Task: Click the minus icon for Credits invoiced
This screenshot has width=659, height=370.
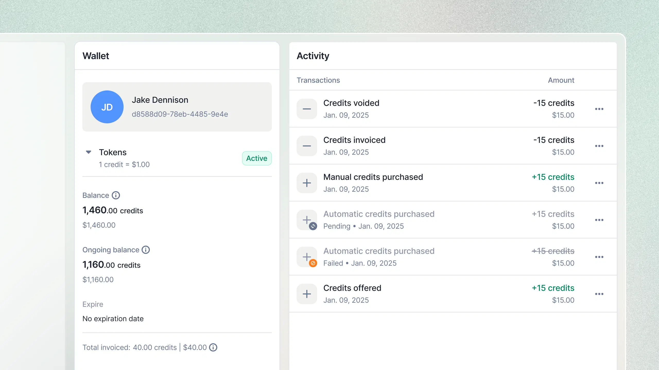Action: tap(307, 146)
